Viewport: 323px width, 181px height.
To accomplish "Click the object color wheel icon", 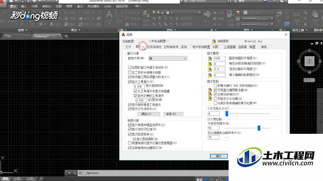I will click(238, 13).
